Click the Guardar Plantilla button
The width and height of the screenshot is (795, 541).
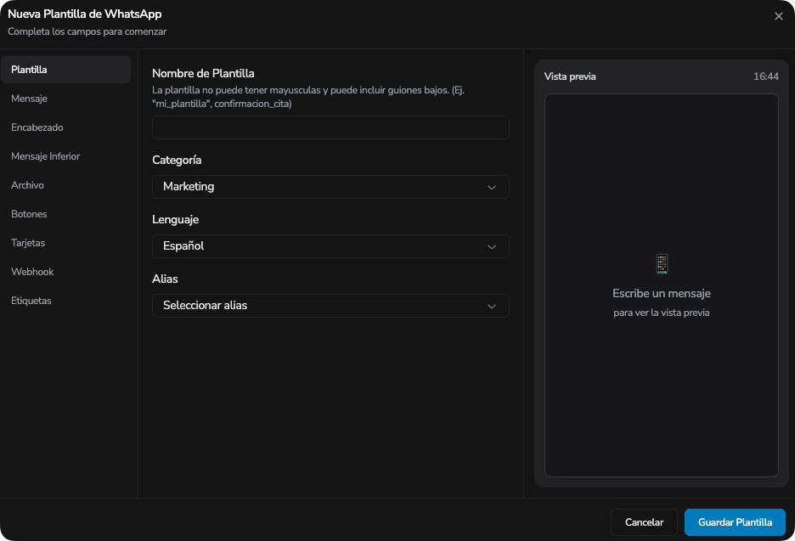(x=735, y=522)
